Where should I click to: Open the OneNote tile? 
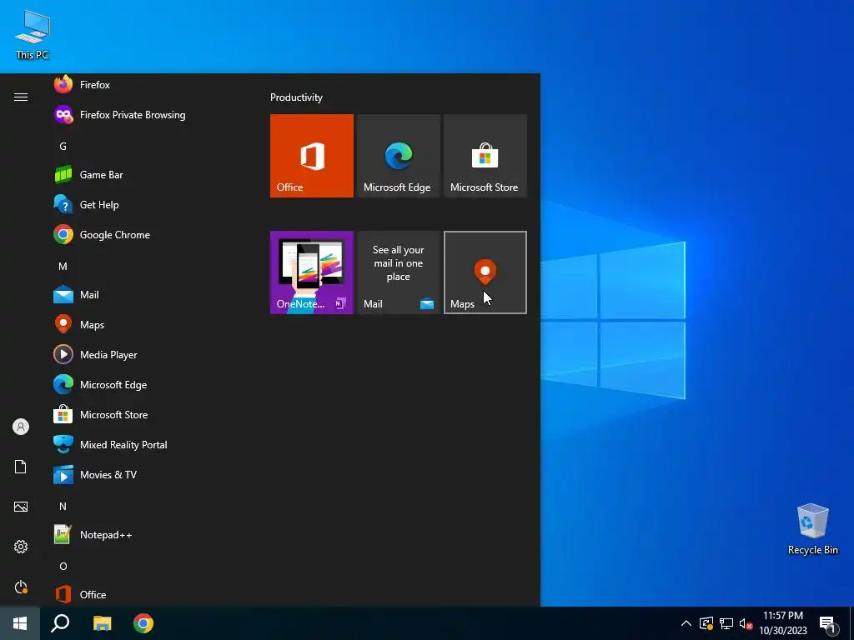pyautogui.click(x=312, y=272)
